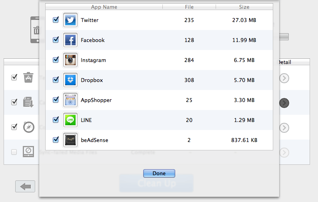Click the 5.70 MB size value
318x202 pixels.
click(x=244, y=80)
